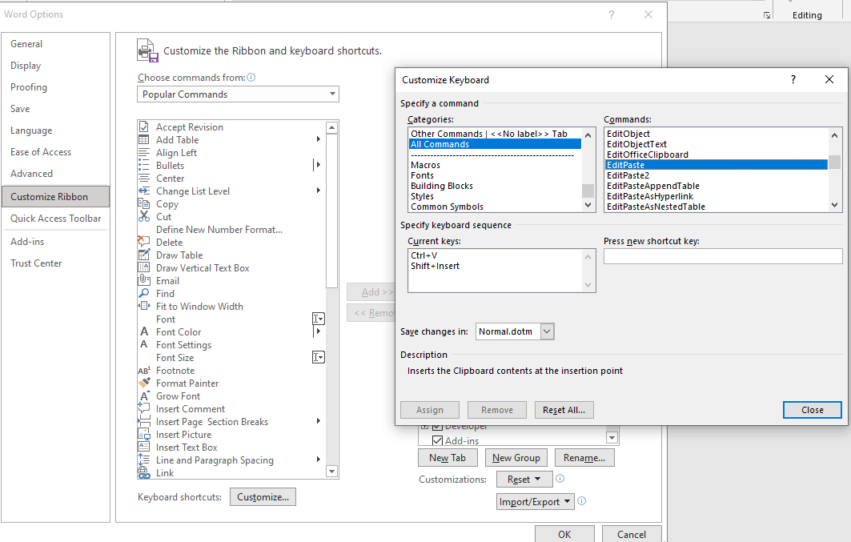Click the Customize keyboard shortcuts button
The height and width of the screenshot is (542, 851).
[263, 497]
